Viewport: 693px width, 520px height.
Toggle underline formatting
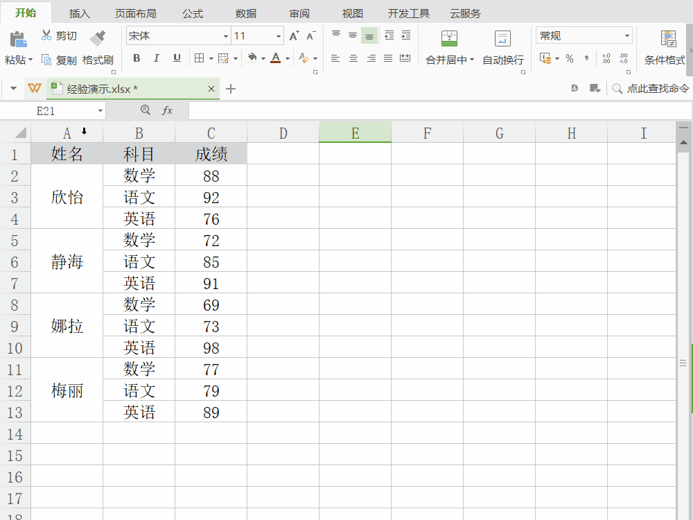point(177,59)
